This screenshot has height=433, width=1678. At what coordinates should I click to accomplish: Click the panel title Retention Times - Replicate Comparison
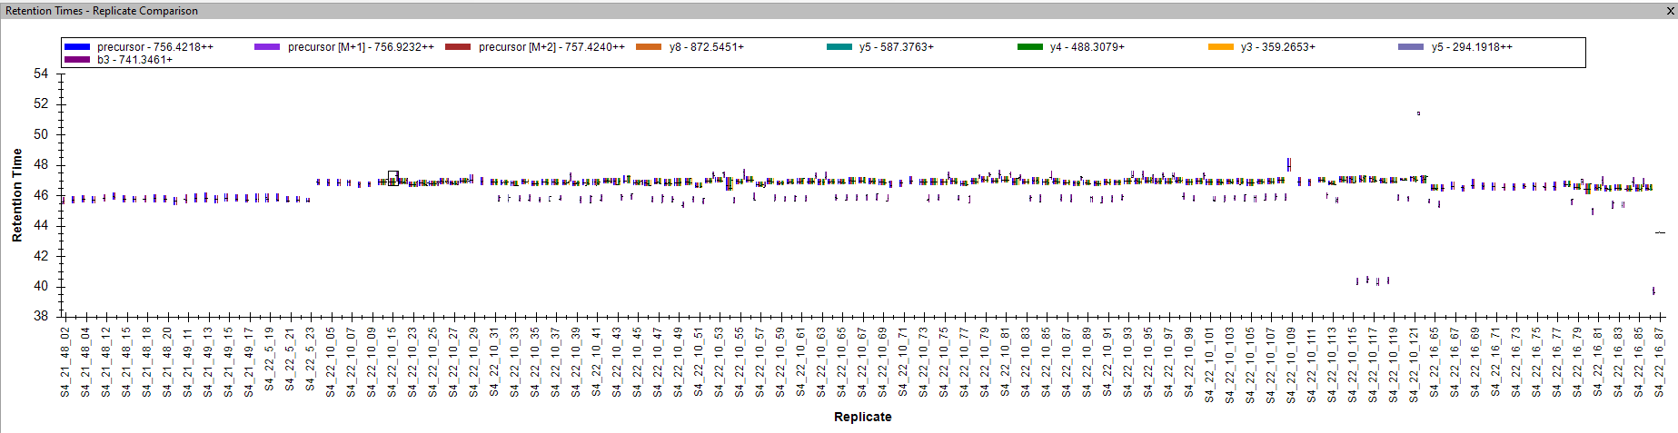(102, 11)
